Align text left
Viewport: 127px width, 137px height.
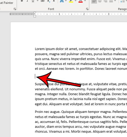coord(94,1)
